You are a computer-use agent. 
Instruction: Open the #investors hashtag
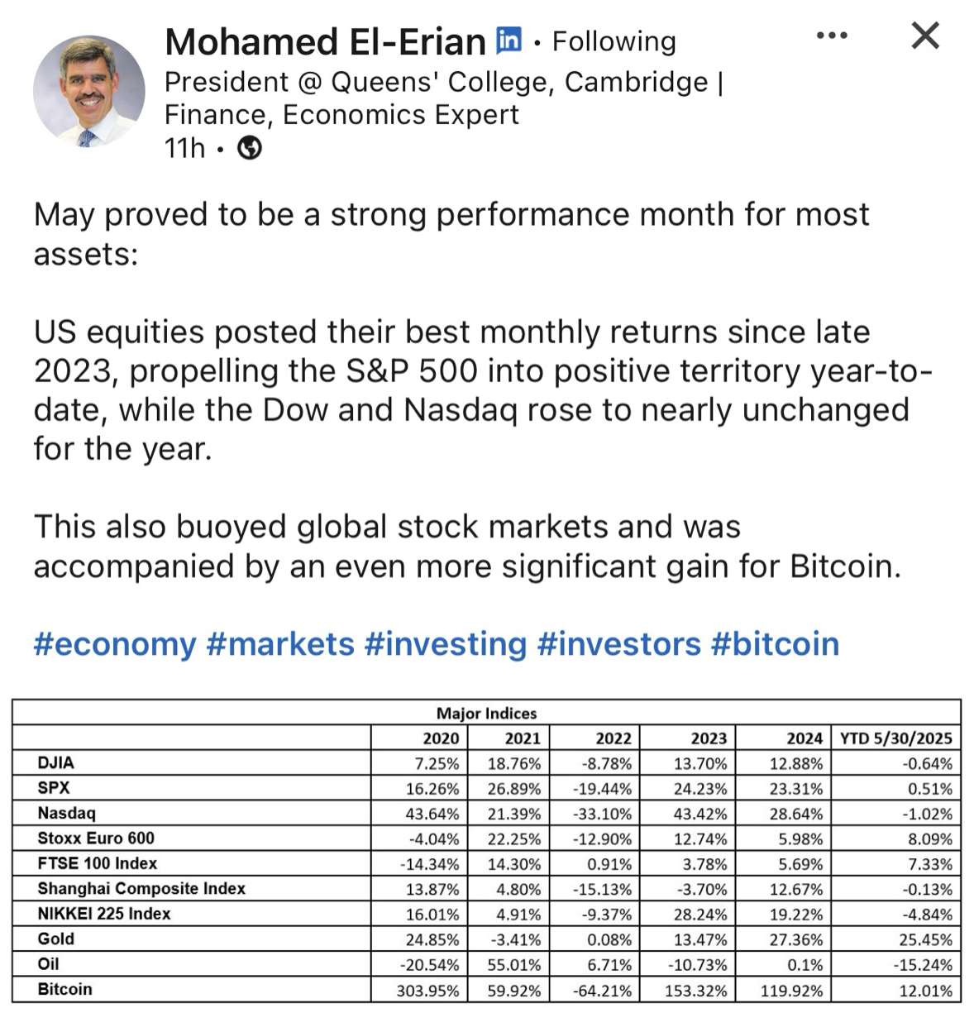tap(618, 643)
